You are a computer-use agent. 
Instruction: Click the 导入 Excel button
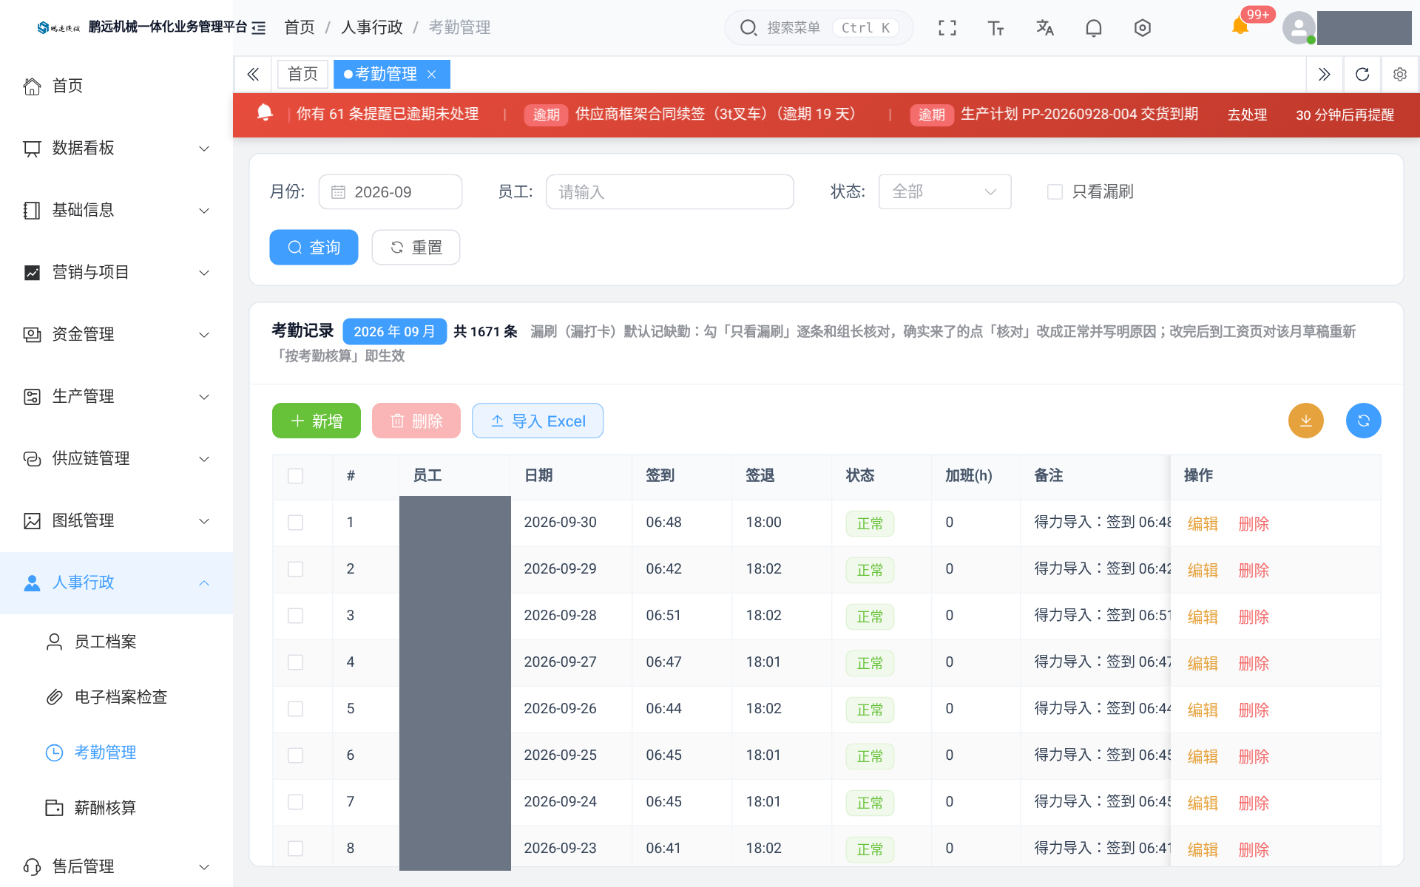coord(538,421)
